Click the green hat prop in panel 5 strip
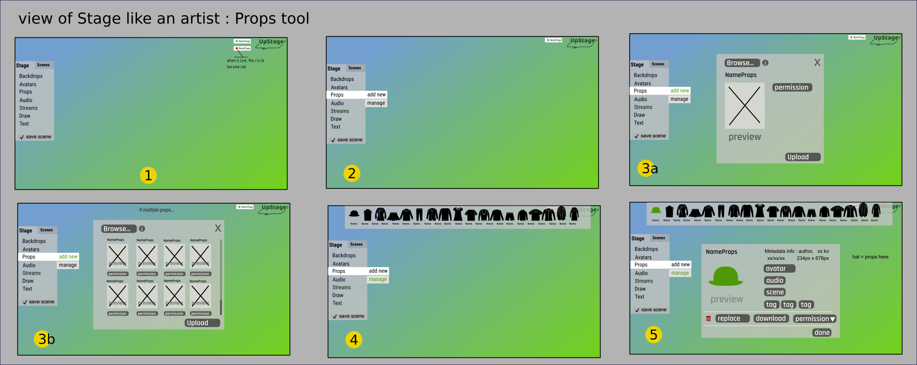Image resolution: width=917 pixels, height=365 pixels. click(656, 210)
